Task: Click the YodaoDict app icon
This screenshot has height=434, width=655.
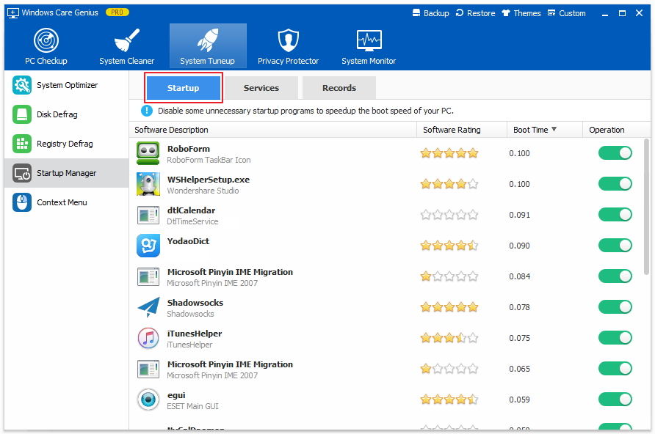Action: (148, 246)
